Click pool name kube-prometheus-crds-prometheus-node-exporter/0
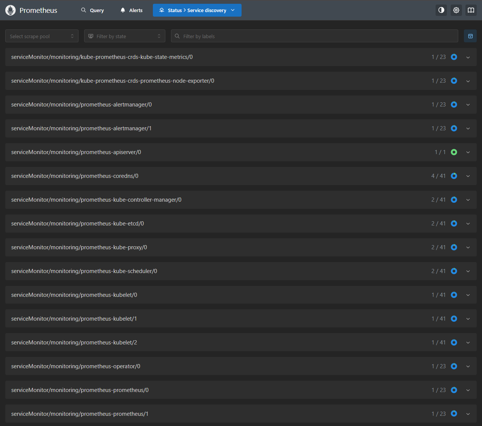The image size is (482, 426). tap(113, 81)
